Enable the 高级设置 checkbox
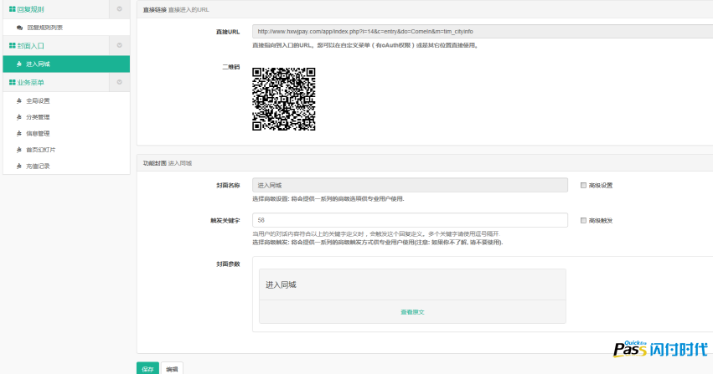The width and height of the screenshot is (713, 374). pos(583,185)
